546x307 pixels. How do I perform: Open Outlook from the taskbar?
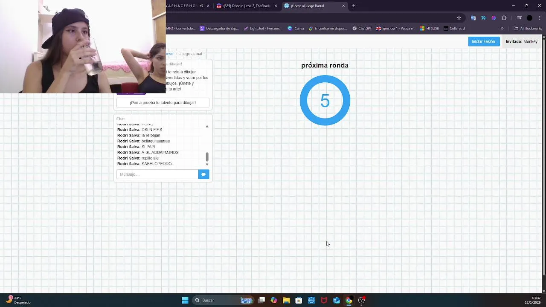336,300
